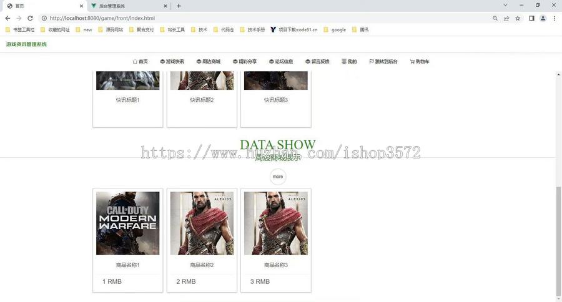Open 精彩分享 in the navigation menu
The image size is (562, 302).
coord(245,62)
